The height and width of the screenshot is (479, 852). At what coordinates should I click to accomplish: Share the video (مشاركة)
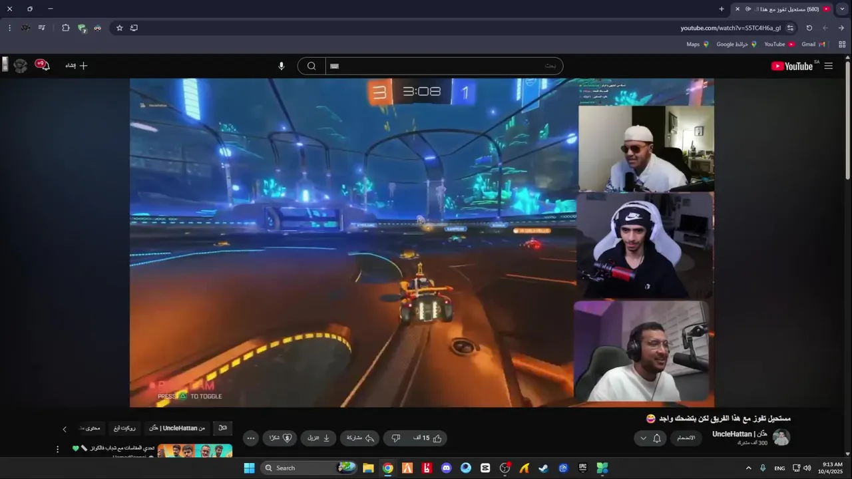[x=359, y=438]
